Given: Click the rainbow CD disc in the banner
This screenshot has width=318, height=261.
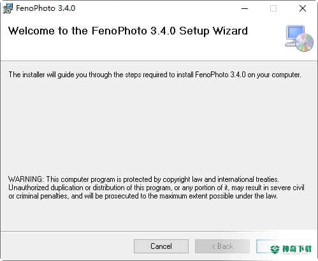Looking at the screenshot, I should click(x=305, y=43).
